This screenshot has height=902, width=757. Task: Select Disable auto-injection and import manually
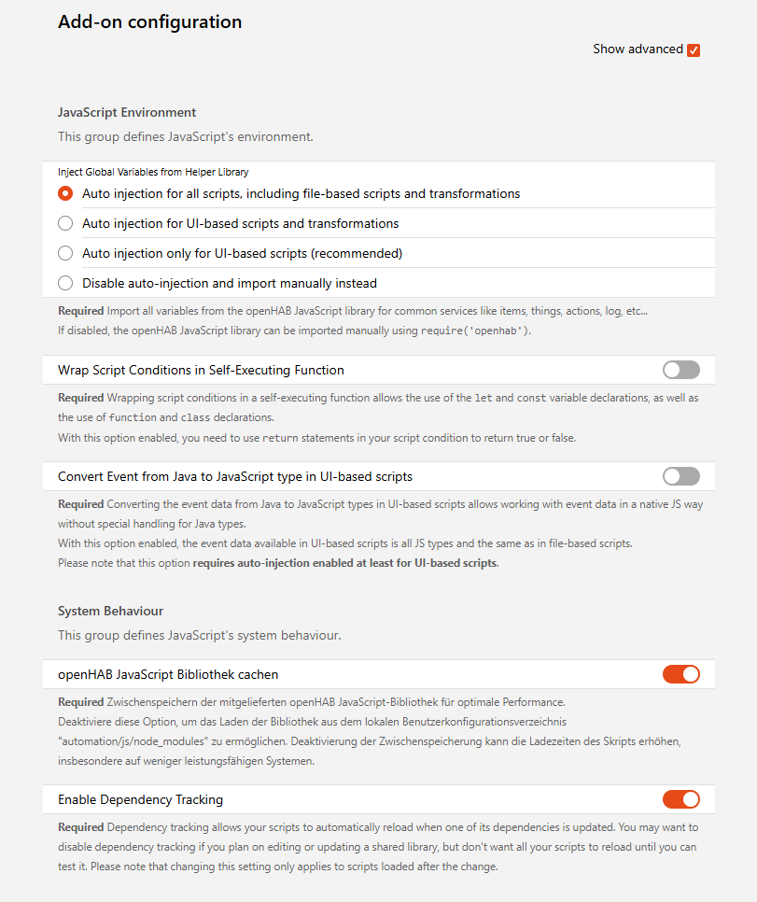coord(65,283)
